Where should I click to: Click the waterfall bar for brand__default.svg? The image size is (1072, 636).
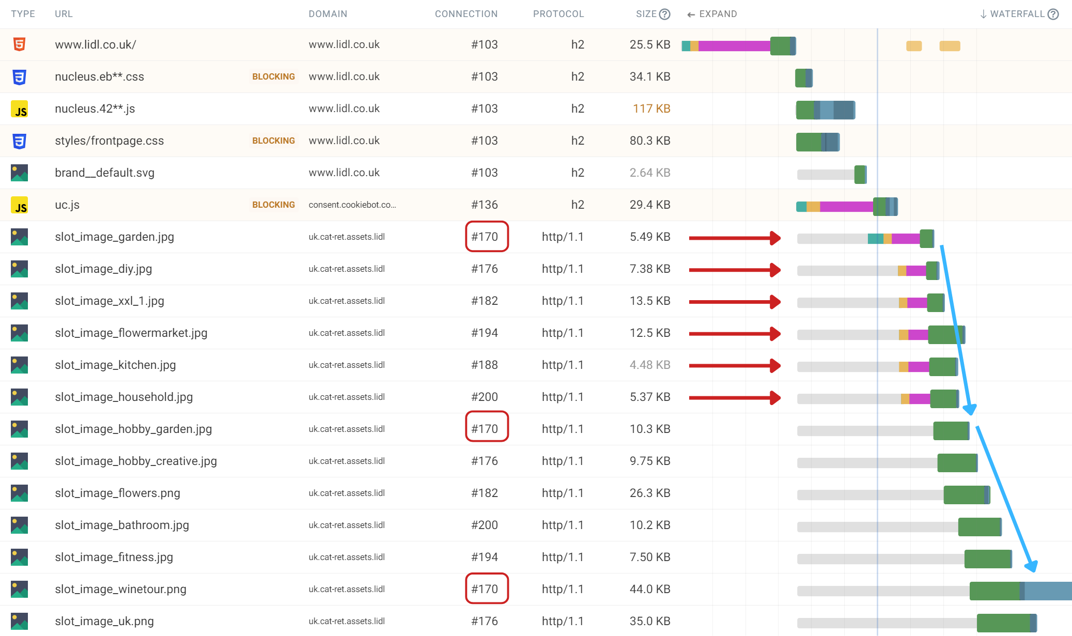pos(832,174)
